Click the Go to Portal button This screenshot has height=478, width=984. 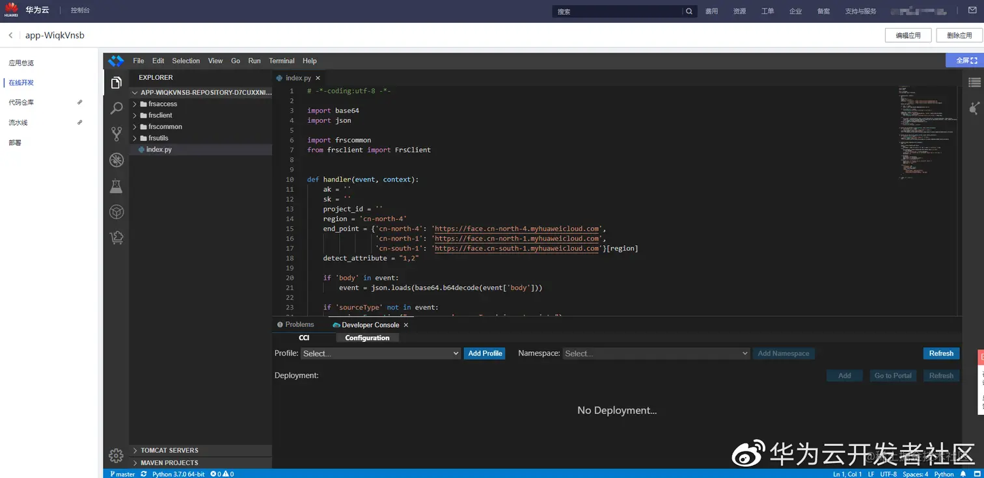893,375
